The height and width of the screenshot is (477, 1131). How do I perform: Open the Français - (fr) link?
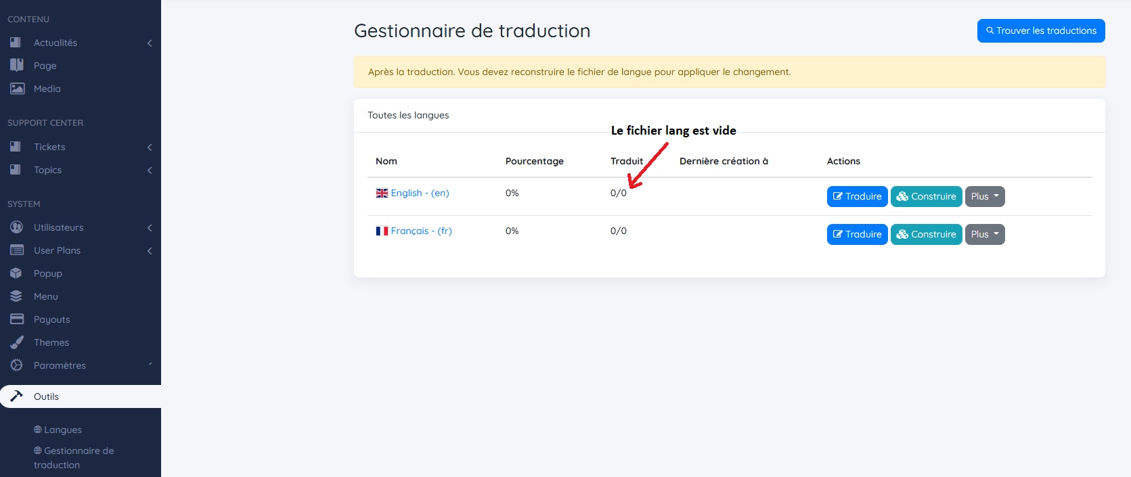421,231
